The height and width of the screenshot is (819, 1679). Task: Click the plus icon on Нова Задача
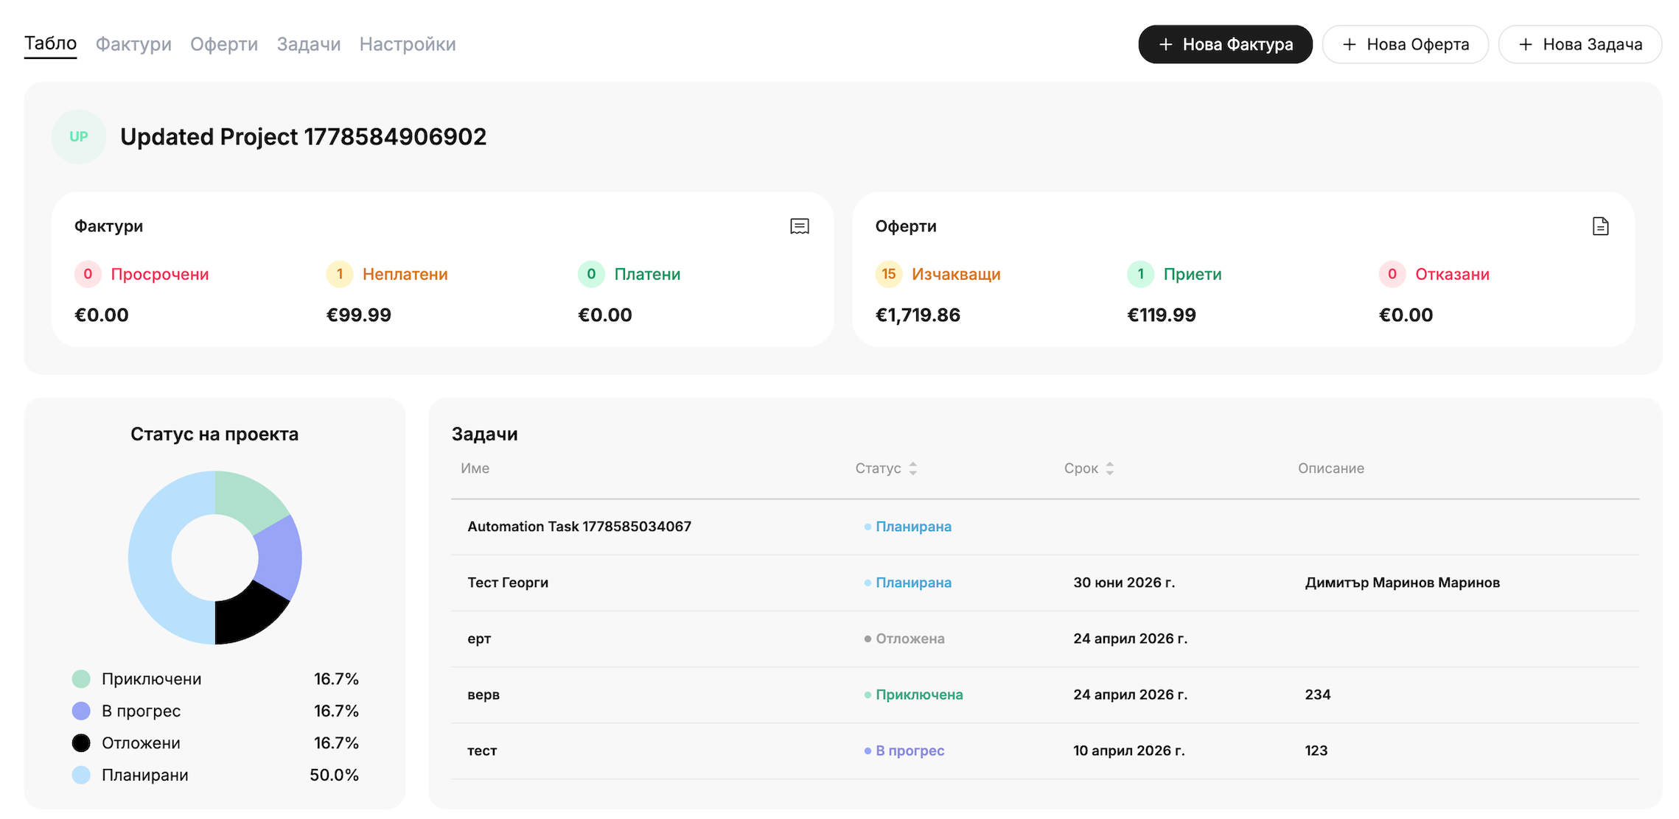[1526, 44]
